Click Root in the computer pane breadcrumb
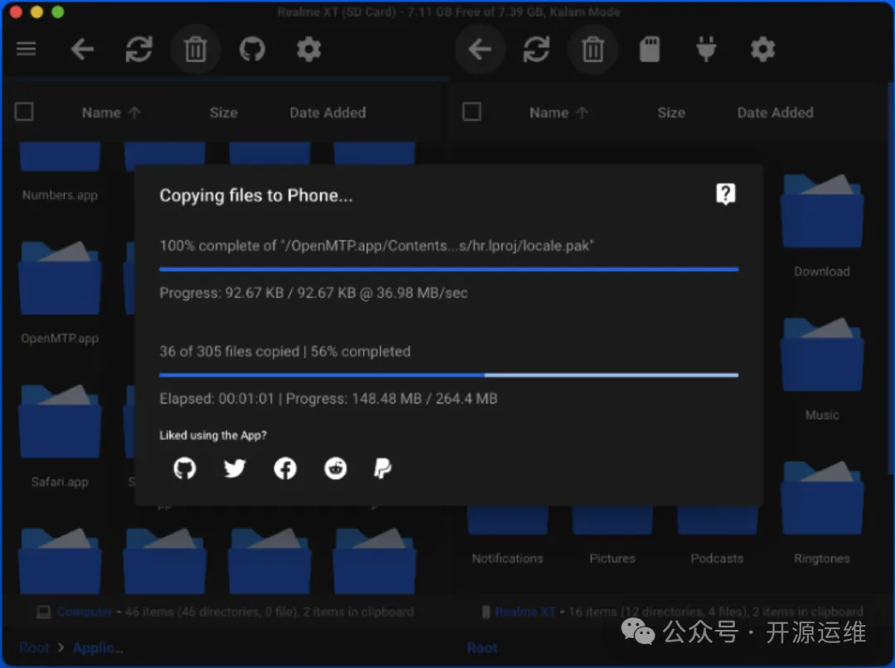Viewport: 895px width, 668px height. [34, 647]
